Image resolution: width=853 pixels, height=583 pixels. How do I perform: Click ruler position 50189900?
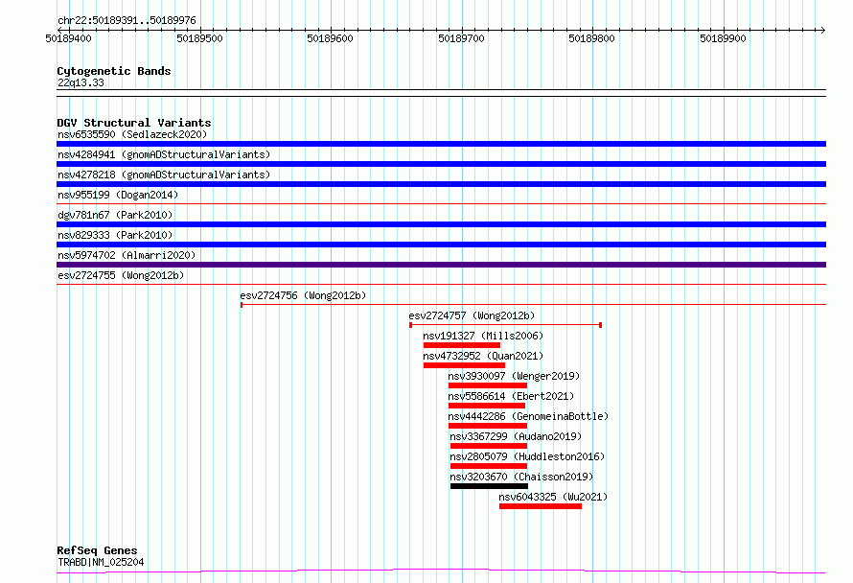(723, 38)
